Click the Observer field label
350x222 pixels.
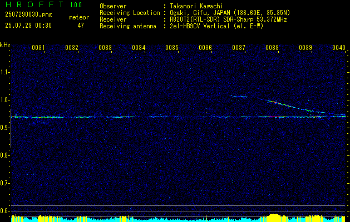(113, 6)
